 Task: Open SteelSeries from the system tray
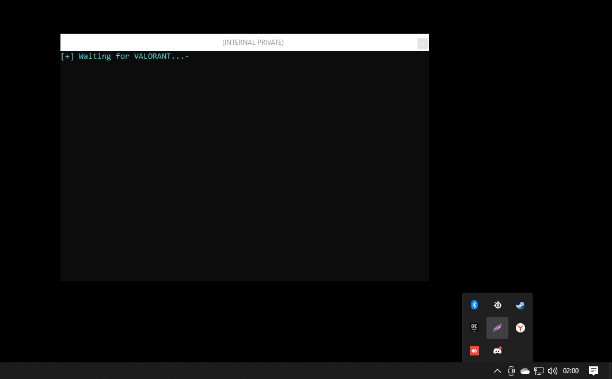tap(497, 305)
